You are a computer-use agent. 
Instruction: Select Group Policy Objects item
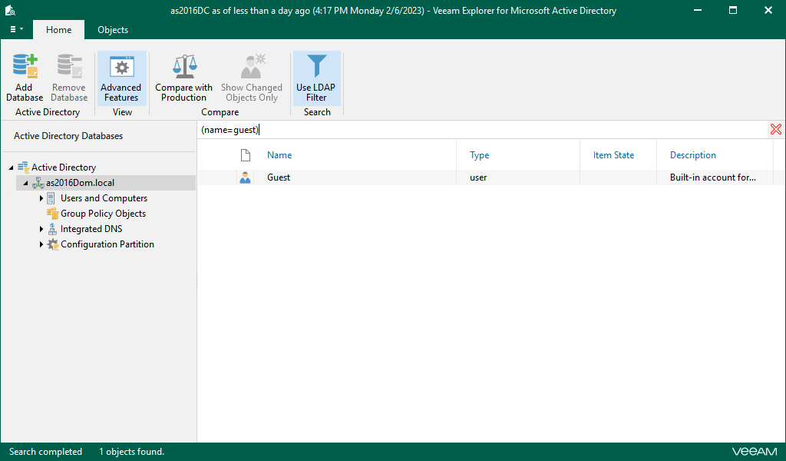[104, 214]
